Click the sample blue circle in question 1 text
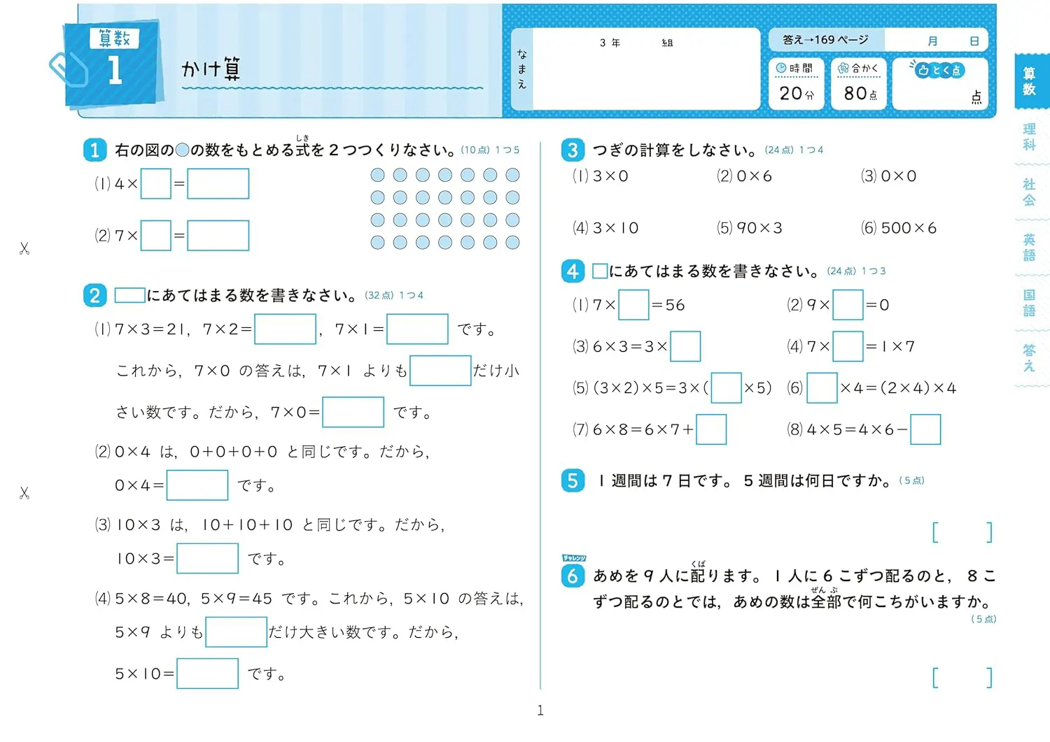This screenshot has height=742, width=1050. click(182, 150)
